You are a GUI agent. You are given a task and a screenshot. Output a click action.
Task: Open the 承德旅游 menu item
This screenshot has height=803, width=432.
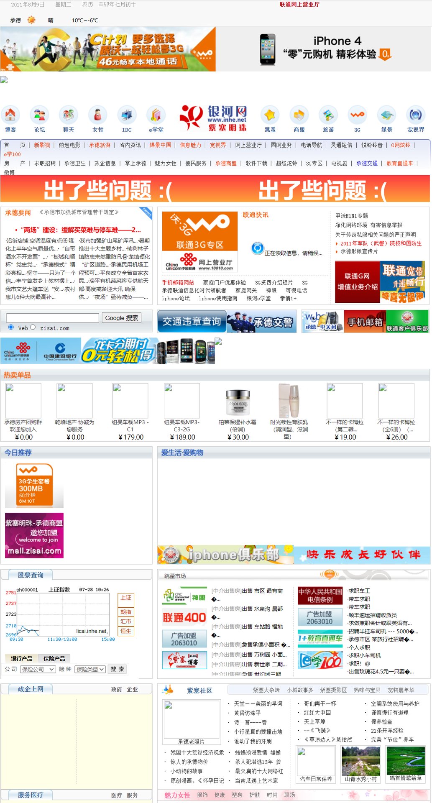point(100,145)
